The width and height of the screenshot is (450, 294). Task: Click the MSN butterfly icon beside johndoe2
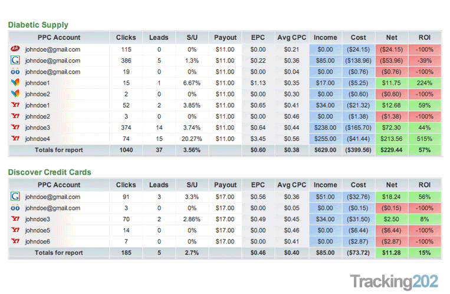[15, 94]
